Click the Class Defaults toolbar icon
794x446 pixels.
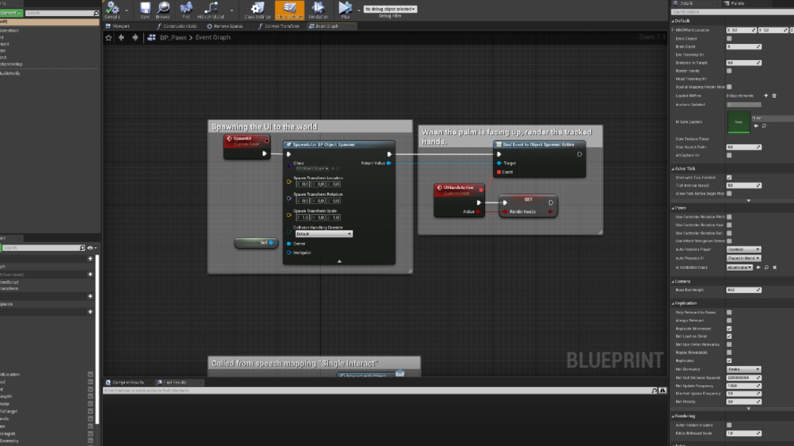click(289, 9)
